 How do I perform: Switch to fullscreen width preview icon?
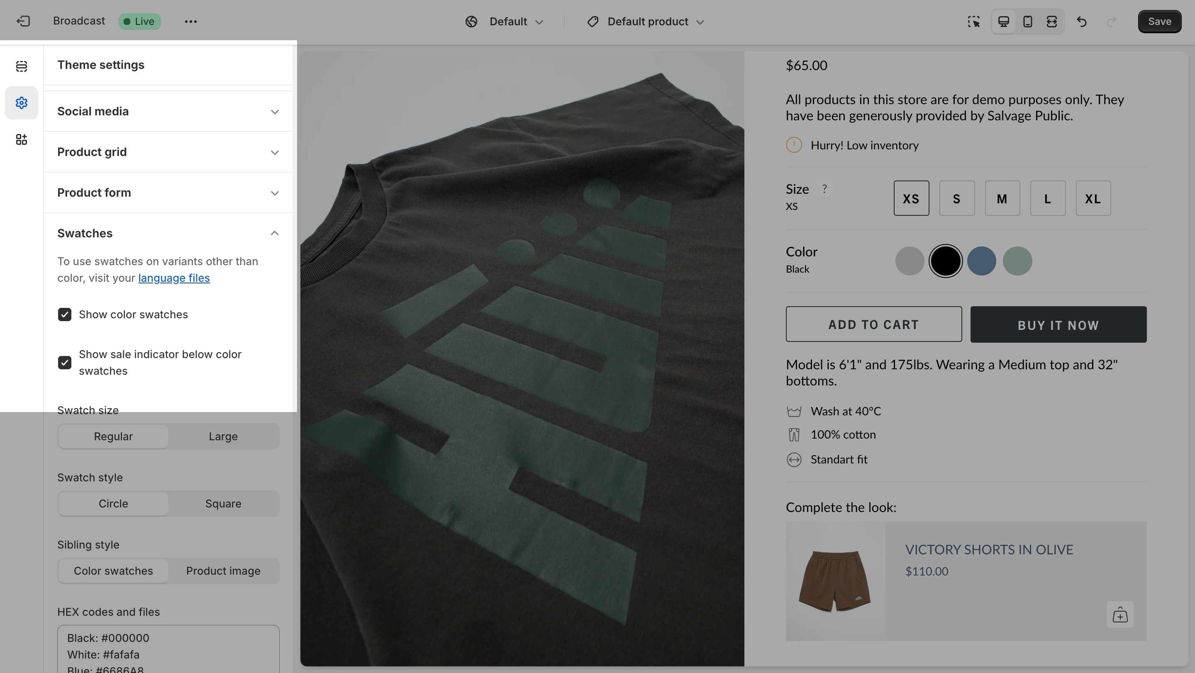(1052, 22)
